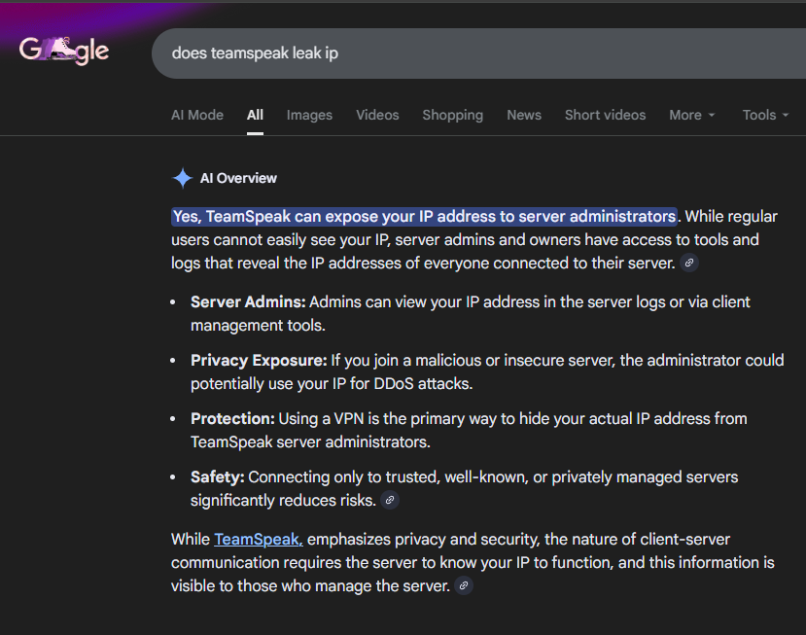The image size is (806, 635).
Task: Switch to the Images tab
Action: pos(309,115)
